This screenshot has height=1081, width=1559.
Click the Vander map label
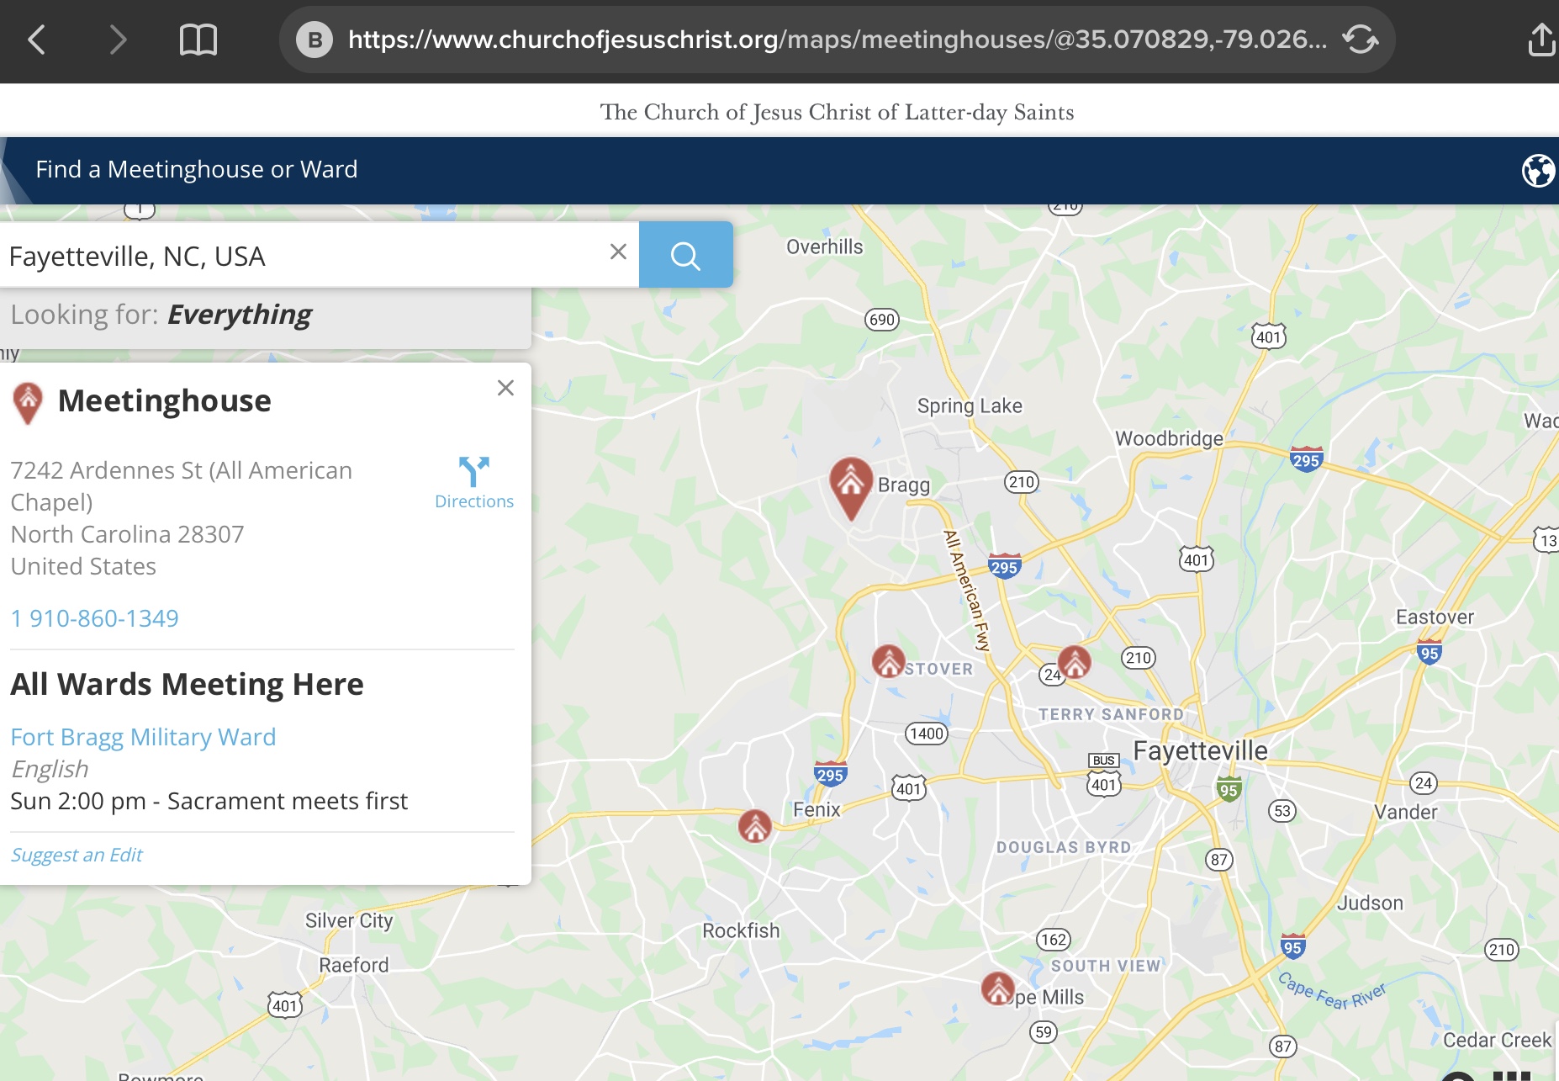[1405, 812]
